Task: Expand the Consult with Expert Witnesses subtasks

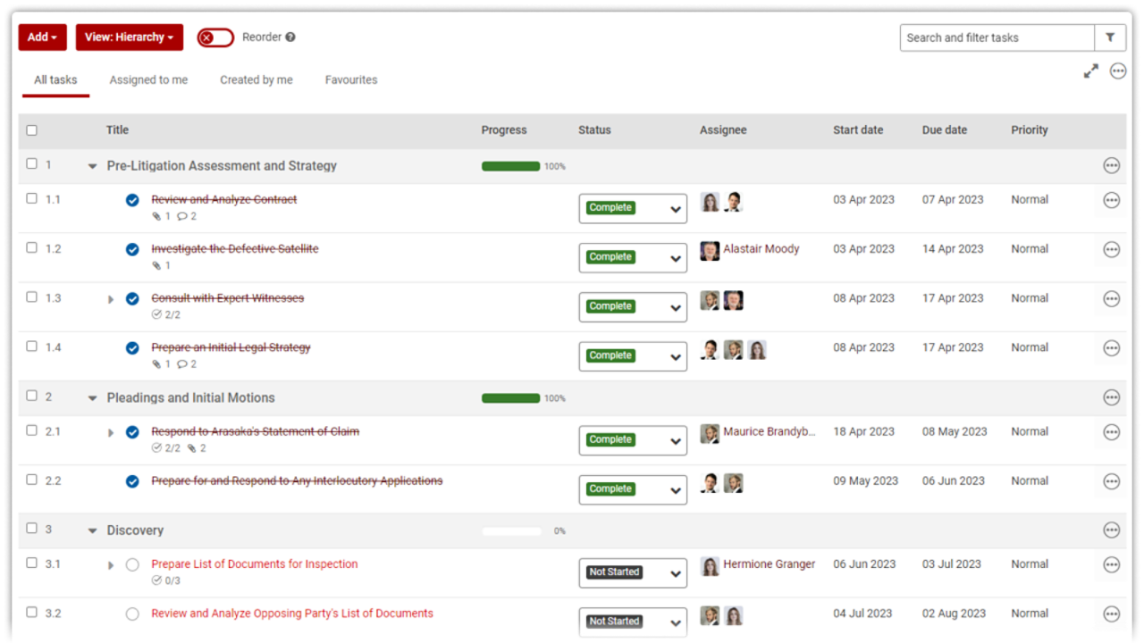Action: [111, 299]
